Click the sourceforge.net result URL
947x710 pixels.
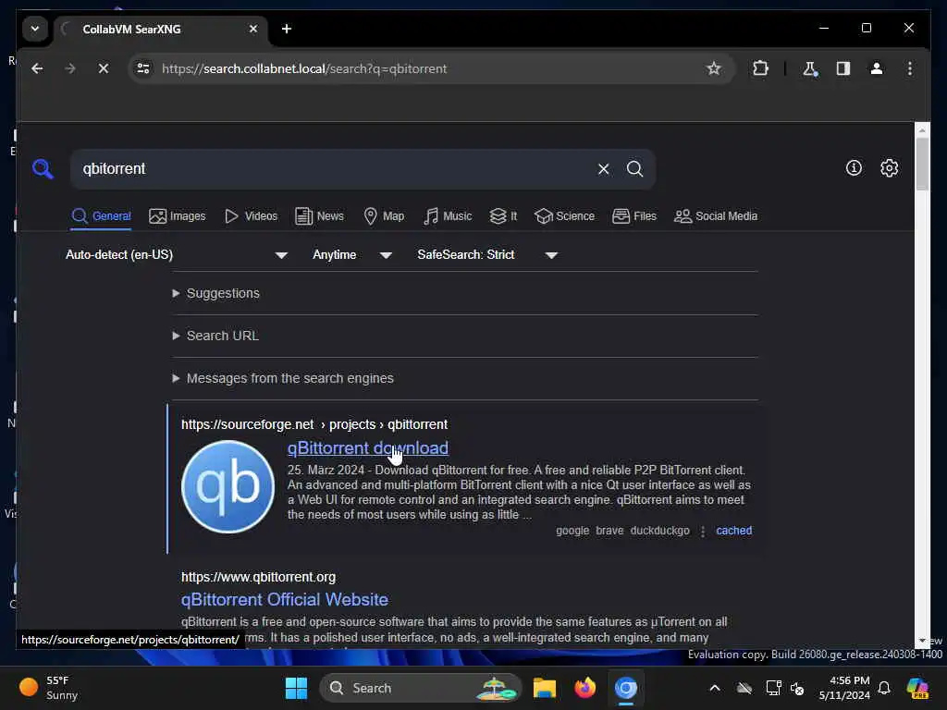(314, 424)
